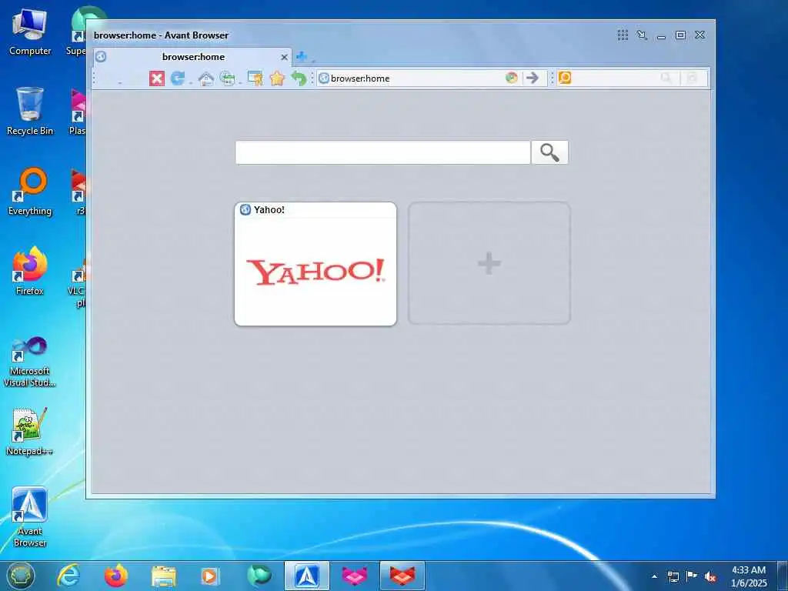Image resolution: width=788 pixels, height=591 pixels.
Task: Click the Firefox taskbar icon
Action: tap(116, 576)
